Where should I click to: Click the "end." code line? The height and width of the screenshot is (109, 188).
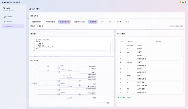[37, 49]
